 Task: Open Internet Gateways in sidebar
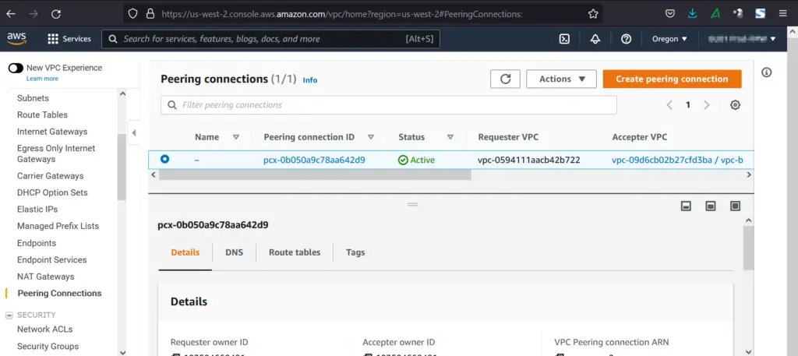click(x=52, y=132)
